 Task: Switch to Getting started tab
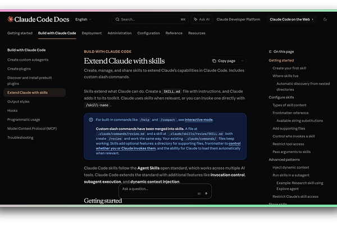pos(20,33)
